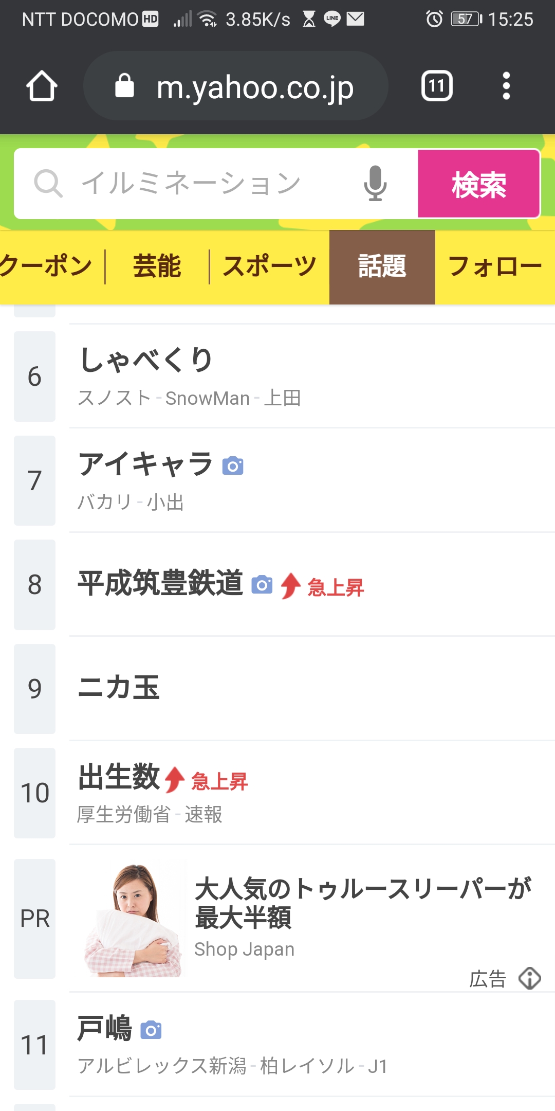555x1111 pixels.
Task: Tap the m.yahoo.co.jp address bar
Action: click(255, 87)
